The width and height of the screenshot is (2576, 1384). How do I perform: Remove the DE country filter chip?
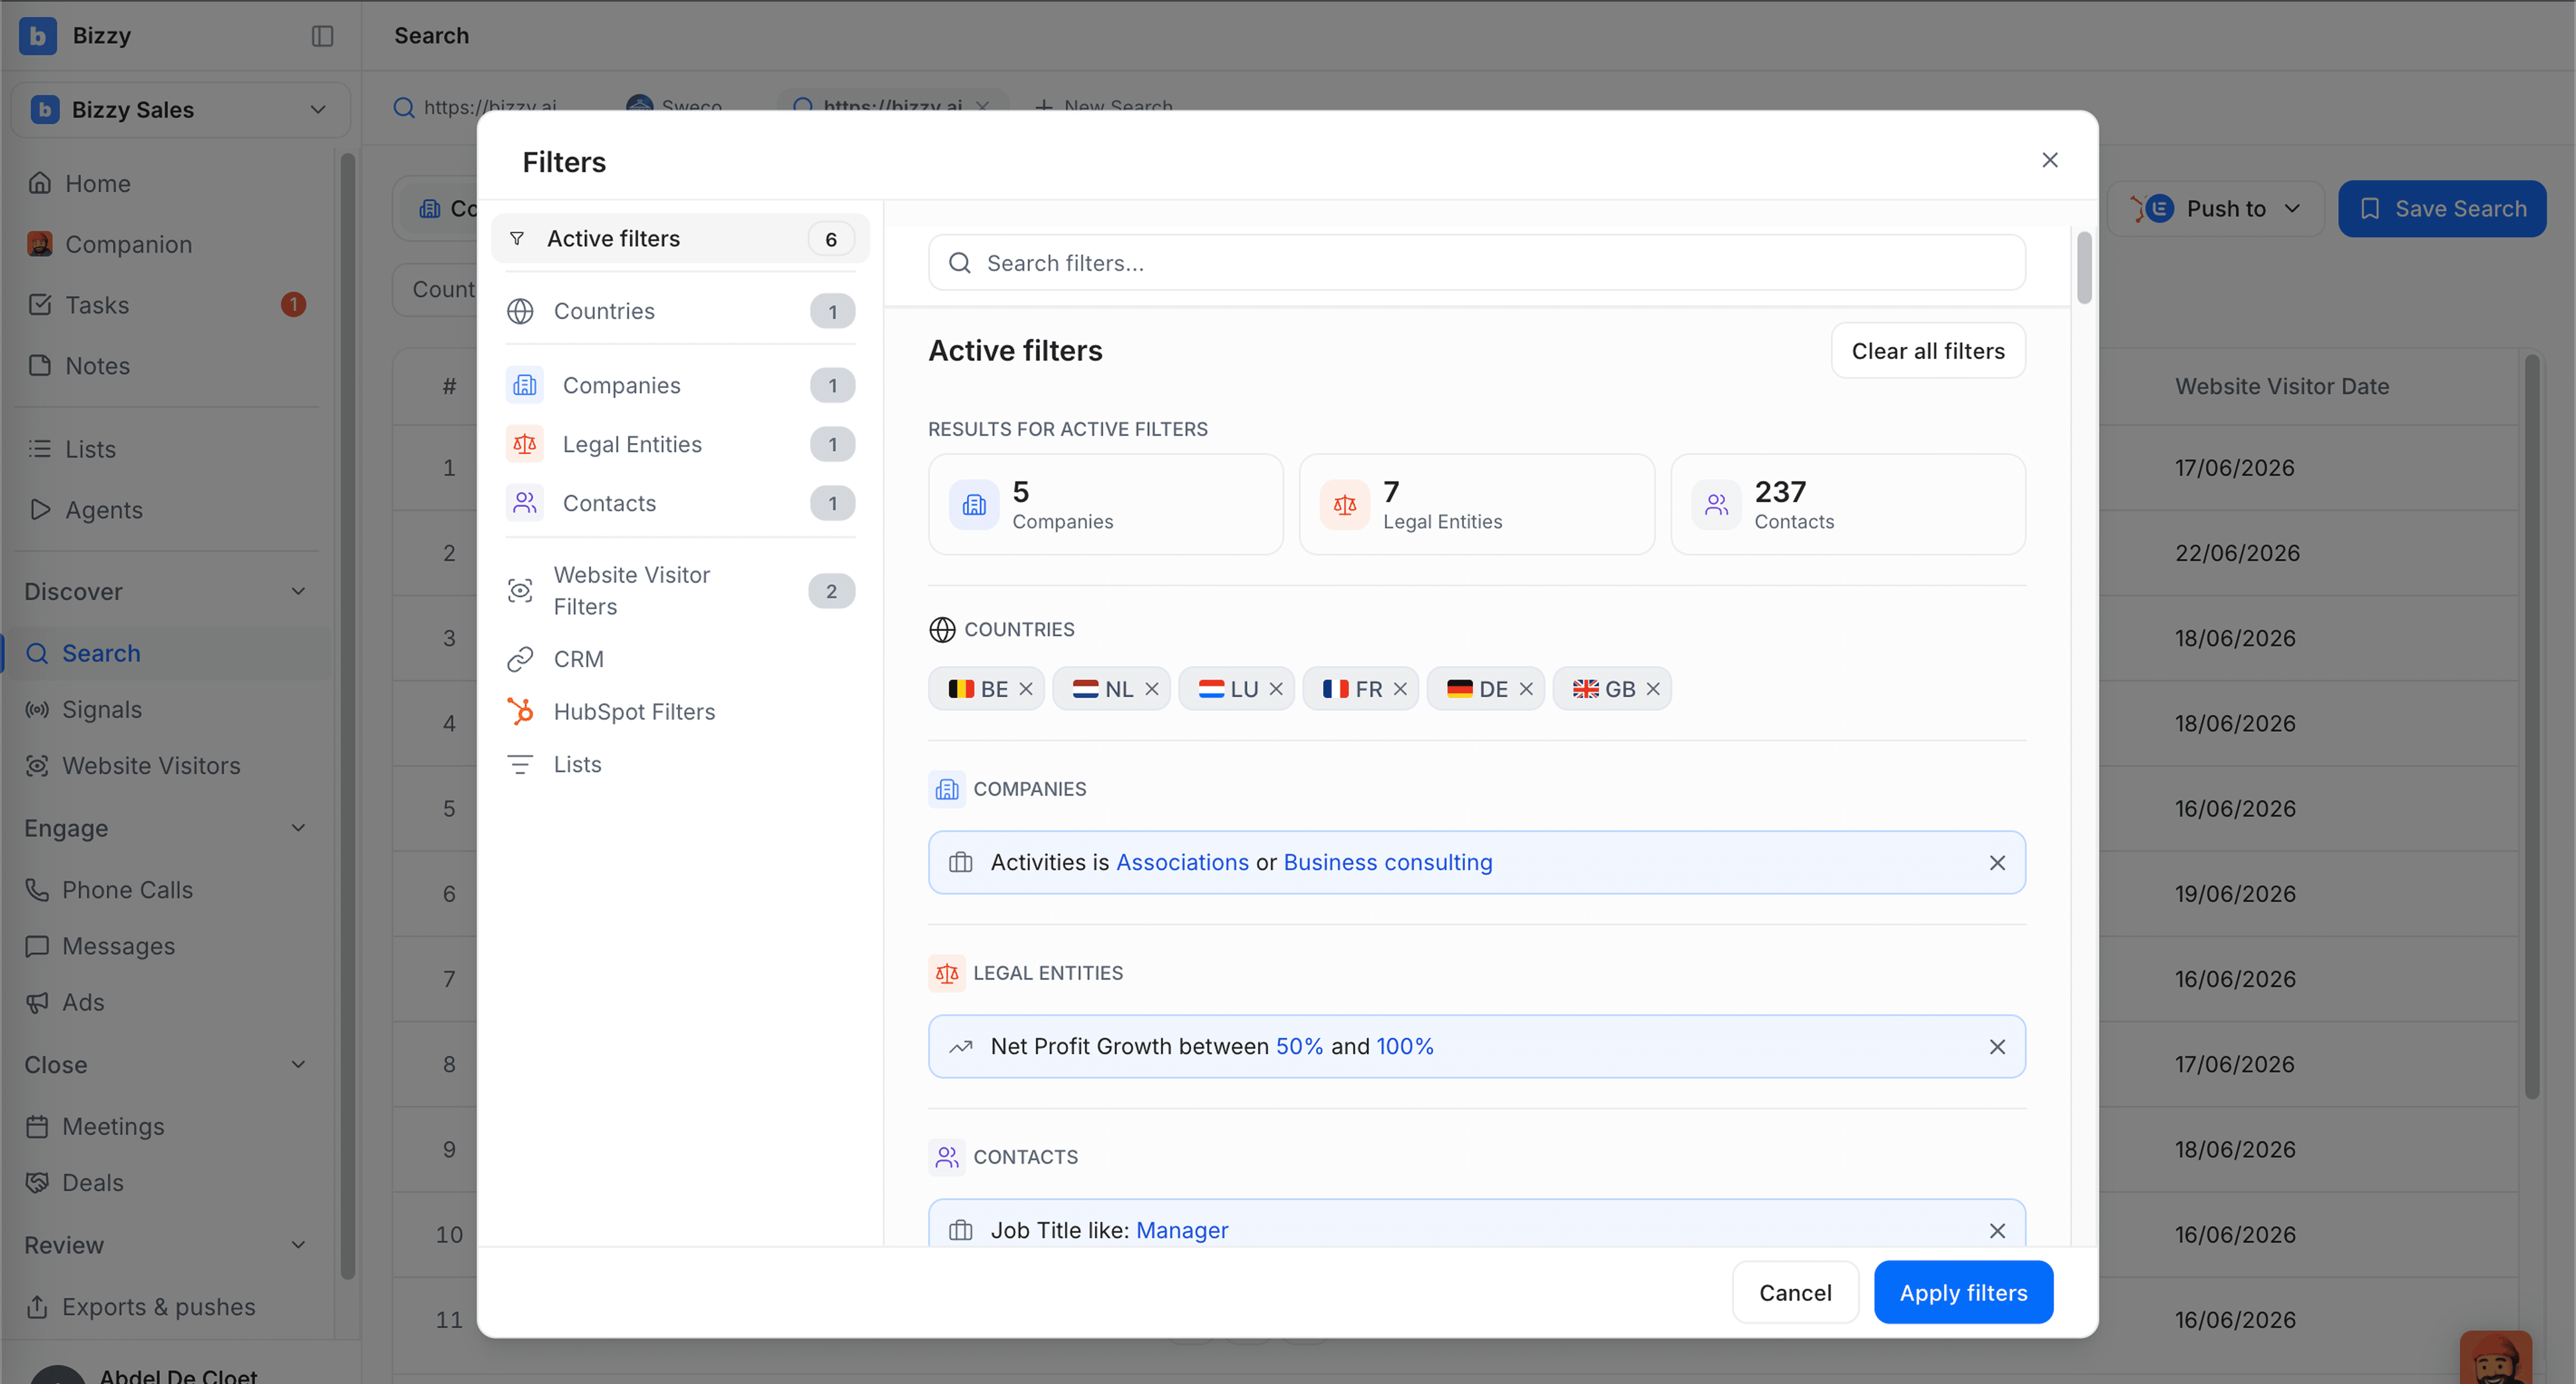[x=1526, y=689]
